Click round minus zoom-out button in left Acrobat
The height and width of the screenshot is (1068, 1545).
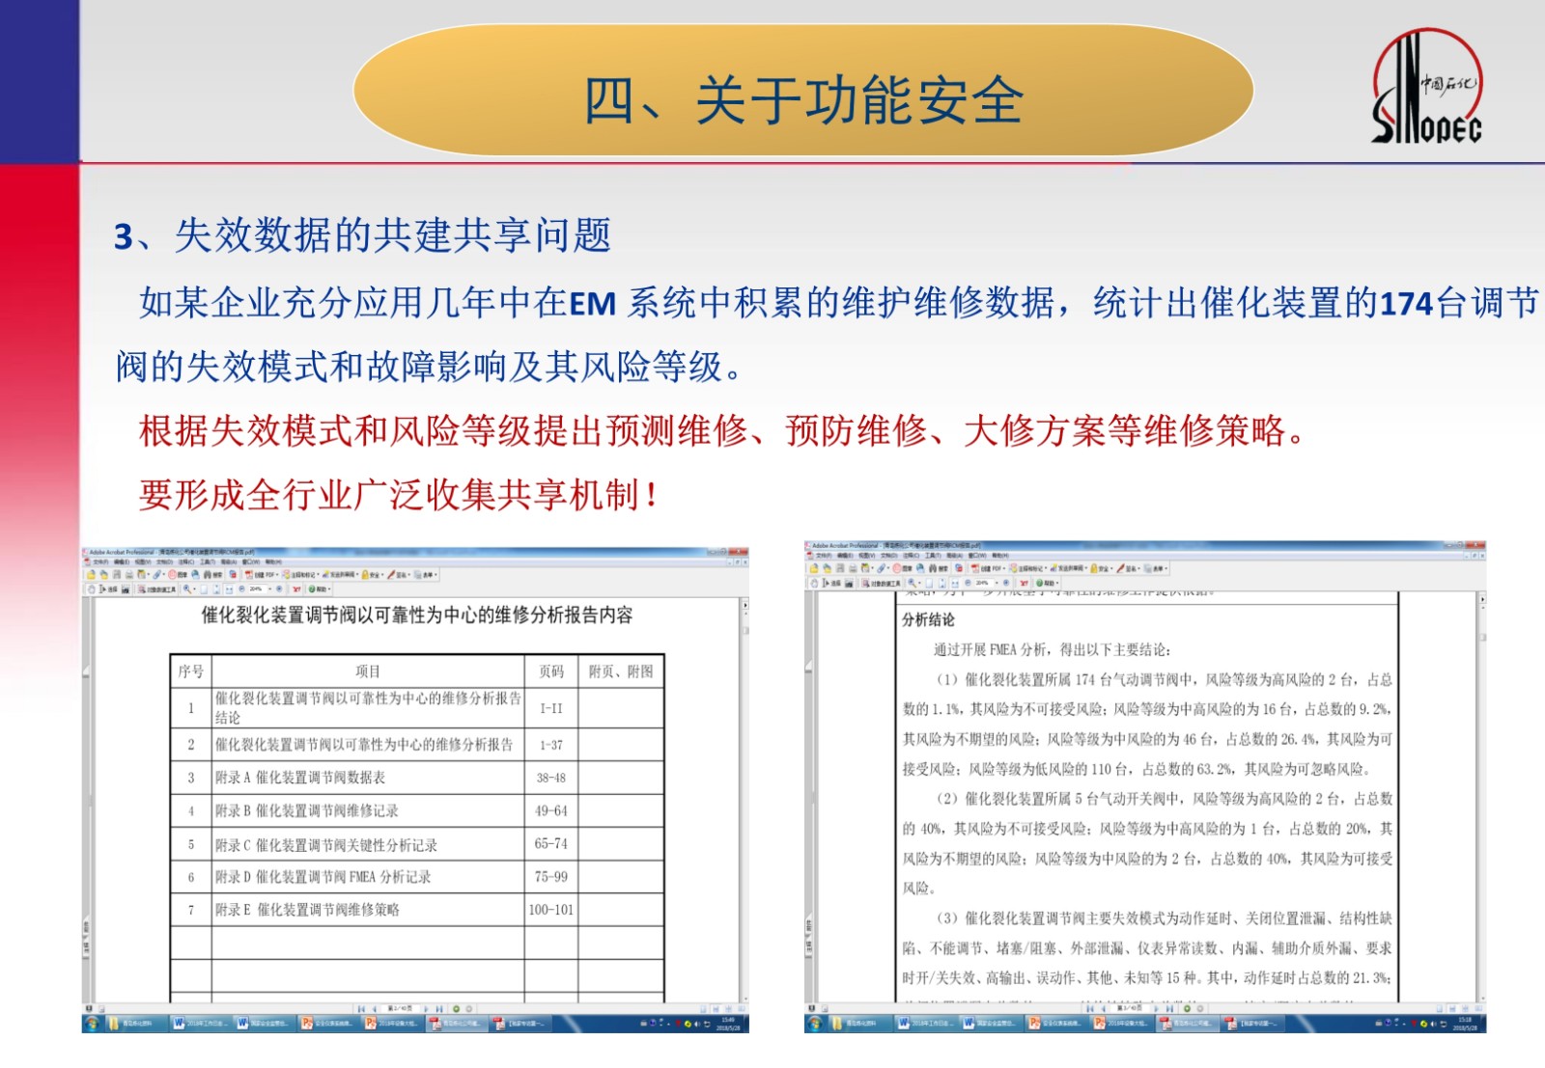241,589
